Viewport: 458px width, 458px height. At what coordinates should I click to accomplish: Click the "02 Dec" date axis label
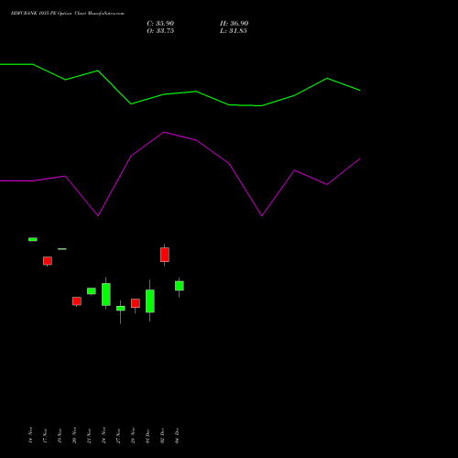[x=162, y=435]
